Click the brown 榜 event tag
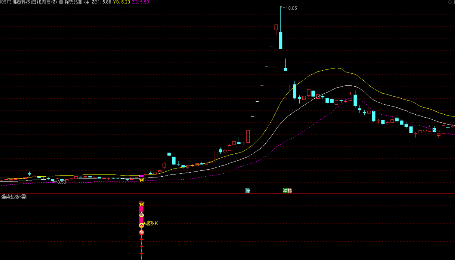 [290, 191]
